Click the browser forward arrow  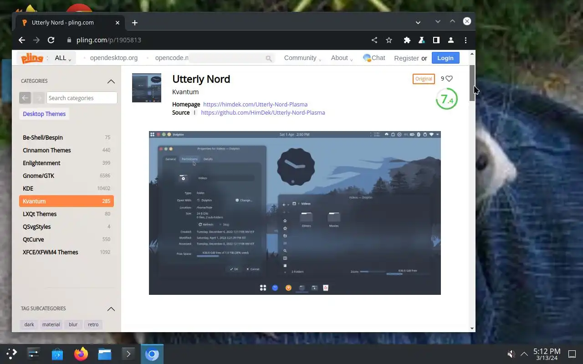[x=36, y=40]
